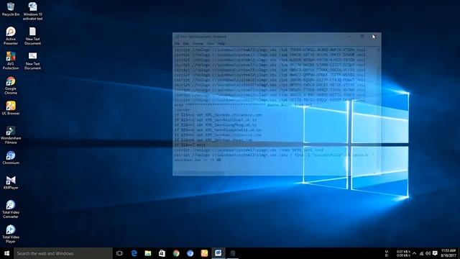Open the Windows Start menu
The height and width of the screenshot is (259, 460).
tap(6, 253)
